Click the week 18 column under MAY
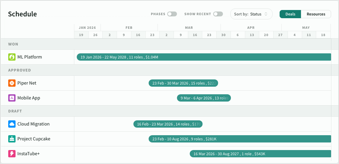 [323, 35]
